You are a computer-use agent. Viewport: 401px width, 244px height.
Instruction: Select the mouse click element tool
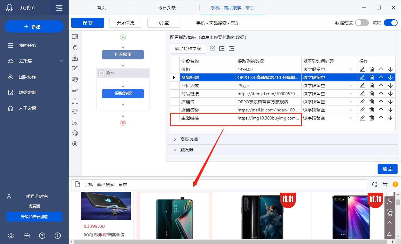point(75,47)
